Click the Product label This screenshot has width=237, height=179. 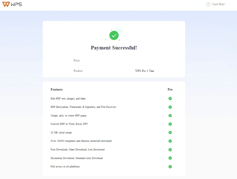78,71
